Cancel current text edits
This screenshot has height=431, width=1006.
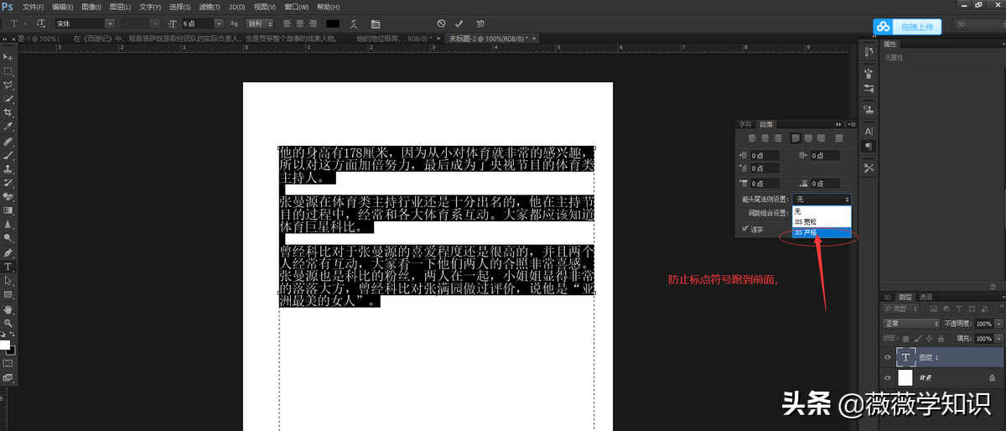442,23
